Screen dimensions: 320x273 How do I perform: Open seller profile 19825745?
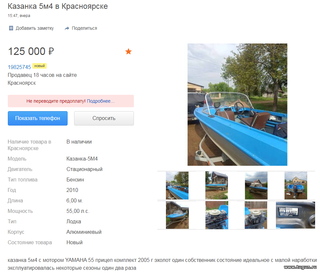[19, 67]
